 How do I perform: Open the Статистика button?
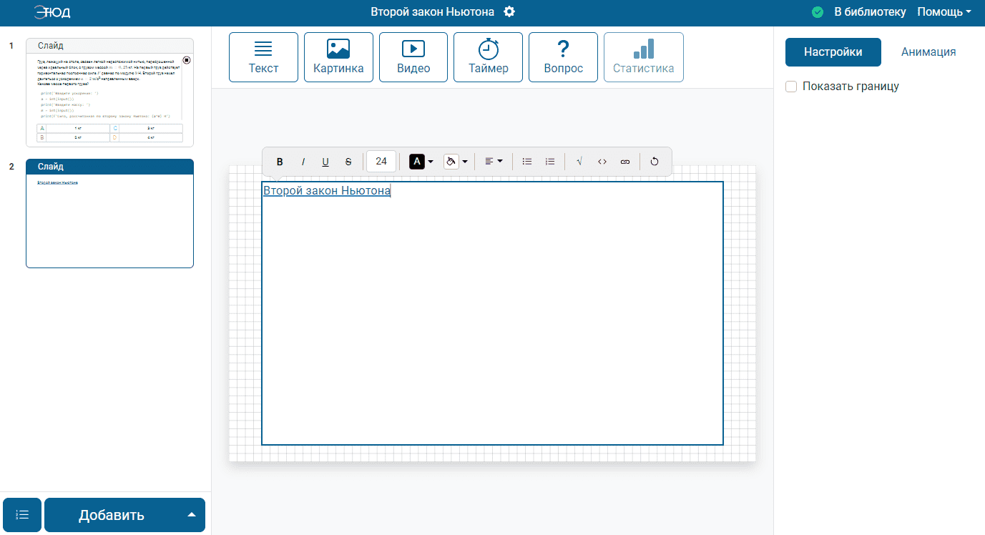[644, 57]
